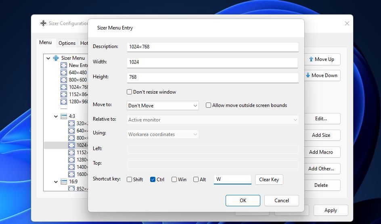This screenshot has height=224, width=381.
Task: Switch to the Menu tab
Action: [x=46, y=42]
